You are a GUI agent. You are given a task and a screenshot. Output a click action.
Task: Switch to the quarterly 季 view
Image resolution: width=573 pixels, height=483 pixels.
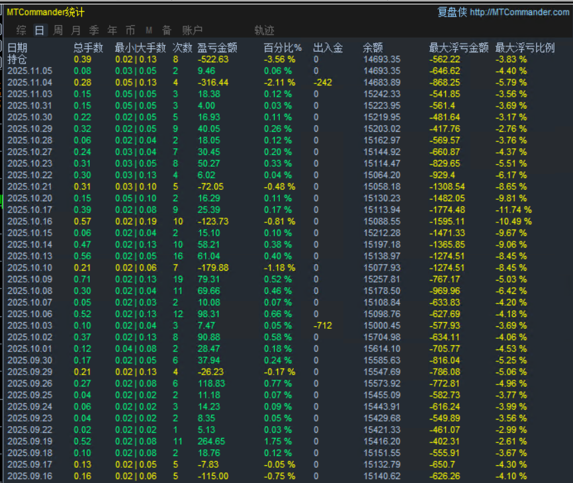93,30
